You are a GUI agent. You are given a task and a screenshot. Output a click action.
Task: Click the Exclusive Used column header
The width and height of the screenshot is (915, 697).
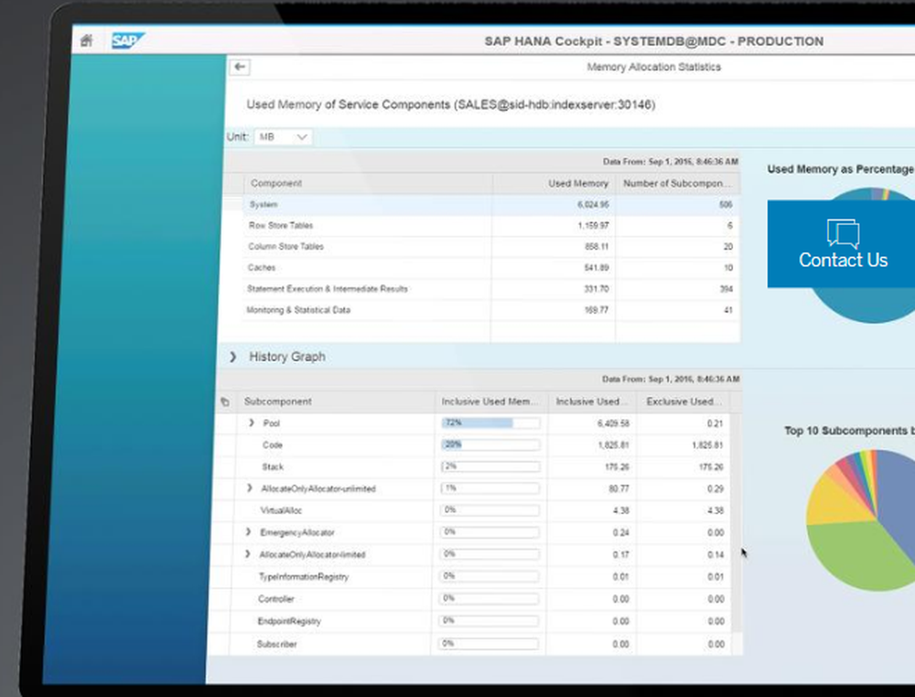(684, 402)
